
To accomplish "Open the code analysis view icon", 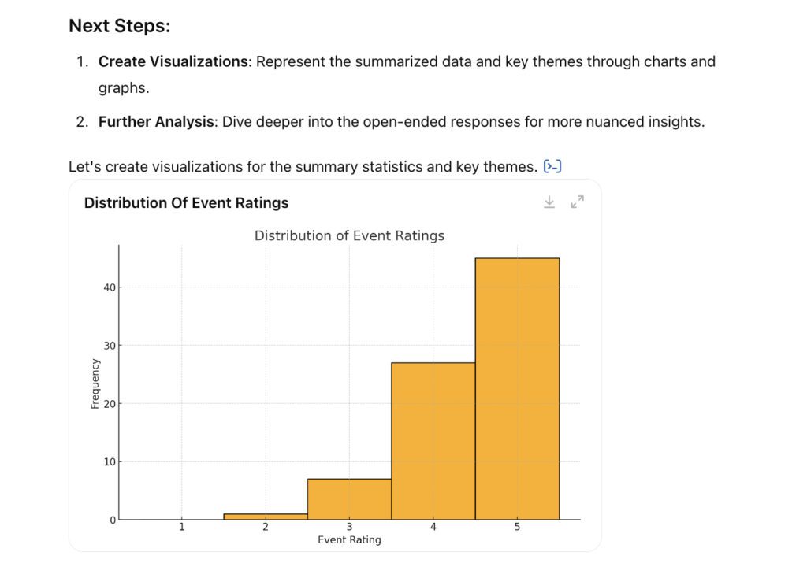I will (552, 167).
